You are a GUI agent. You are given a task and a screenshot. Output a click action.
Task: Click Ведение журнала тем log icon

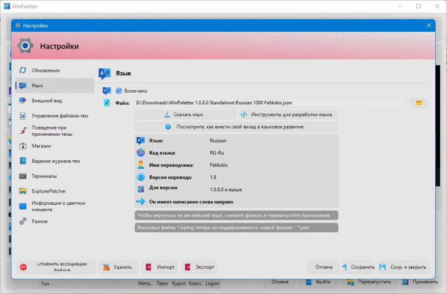[23, 161]
